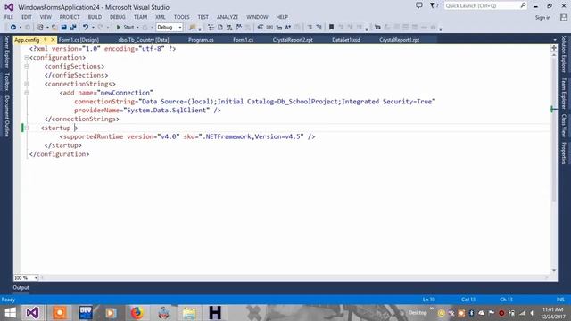Open the Windows Start button
The height and width of the screenshot is (321, 571).
click(10, 313)
